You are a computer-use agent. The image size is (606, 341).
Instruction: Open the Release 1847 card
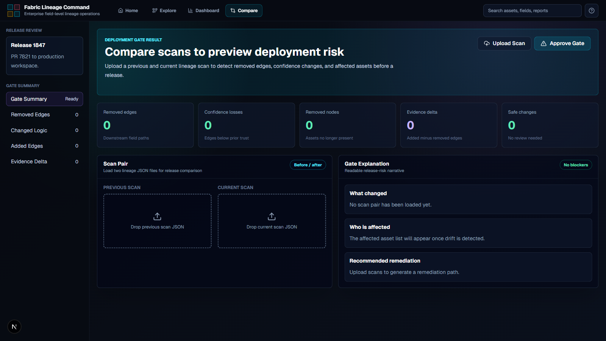[45, 56]
